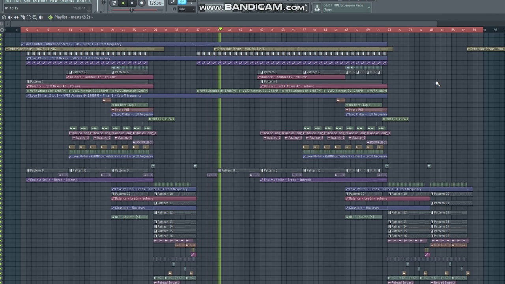Toggle the transport record button
Viewport: 505px width, 284px height.
(142, 3)
